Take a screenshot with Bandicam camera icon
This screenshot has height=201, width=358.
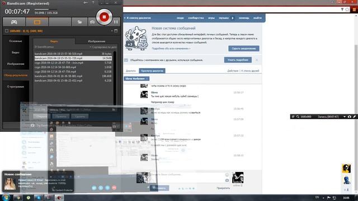click(x=92, y=22)
